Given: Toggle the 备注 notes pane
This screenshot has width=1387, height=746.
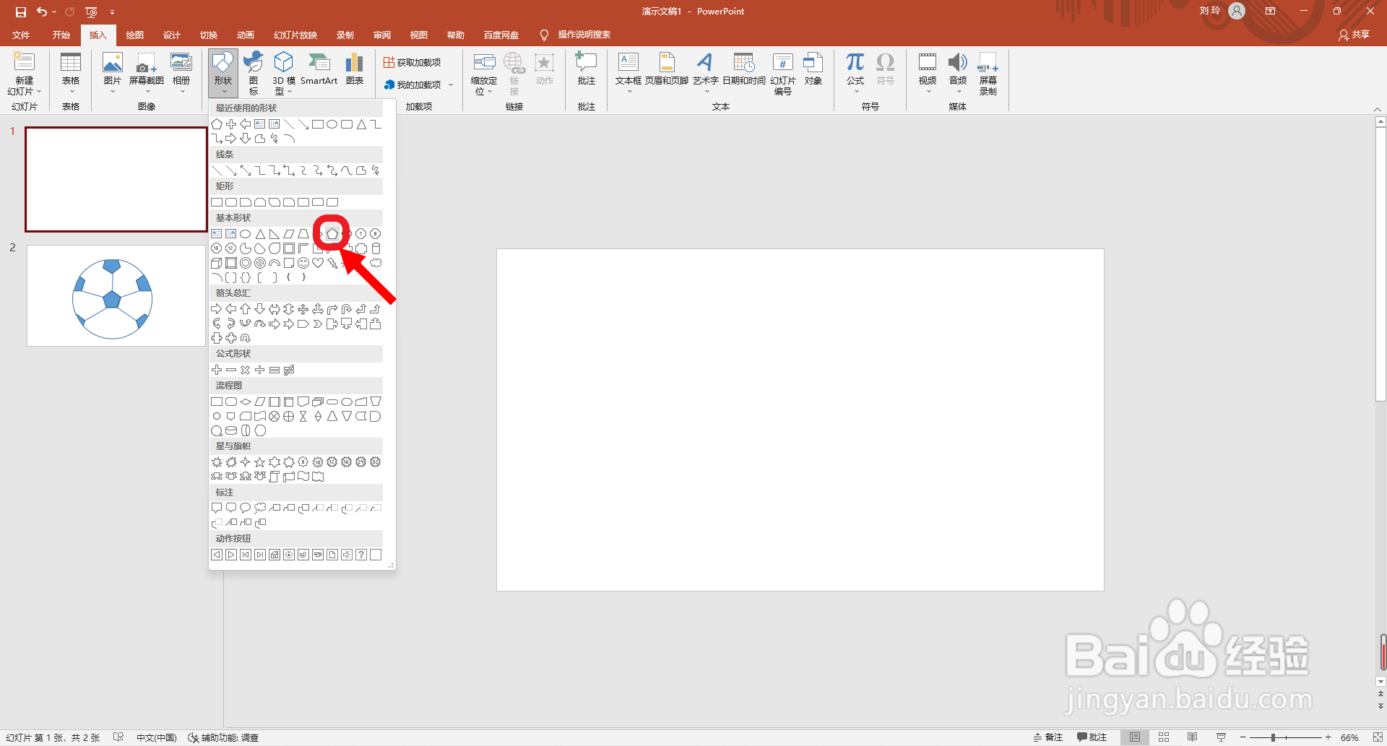Looking at the screenshot, I should point(1047,737).
